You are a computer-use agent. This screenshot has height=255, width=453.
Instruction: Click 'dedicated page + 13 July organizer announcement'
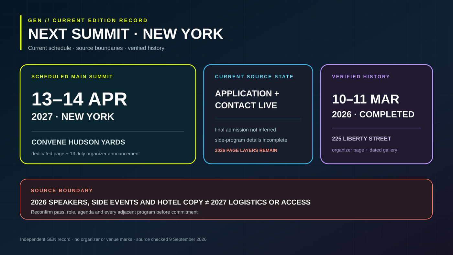point(85,154)
